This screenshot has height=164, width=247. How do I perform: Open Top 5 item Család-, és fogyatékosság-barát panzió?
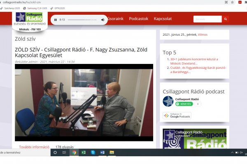pos(198,70)
